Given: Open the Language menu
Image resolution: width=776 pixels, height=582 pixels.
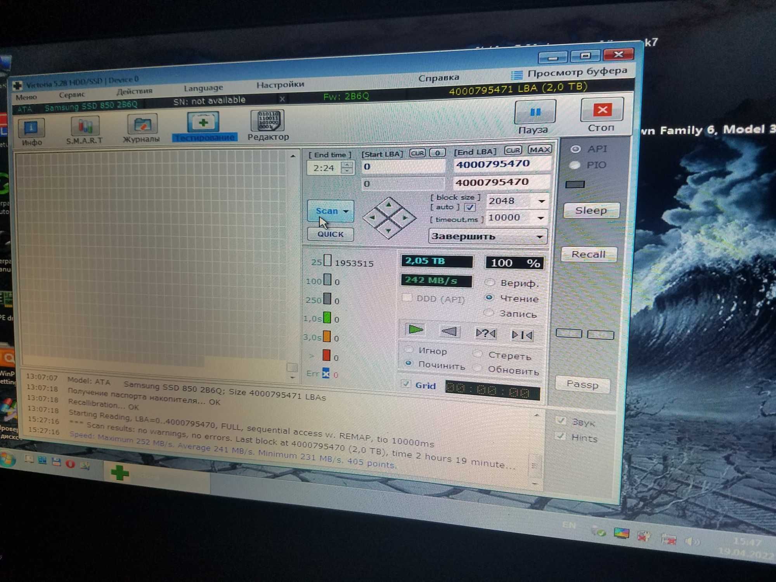Looking at the screenshot, I should pos(203,88).
